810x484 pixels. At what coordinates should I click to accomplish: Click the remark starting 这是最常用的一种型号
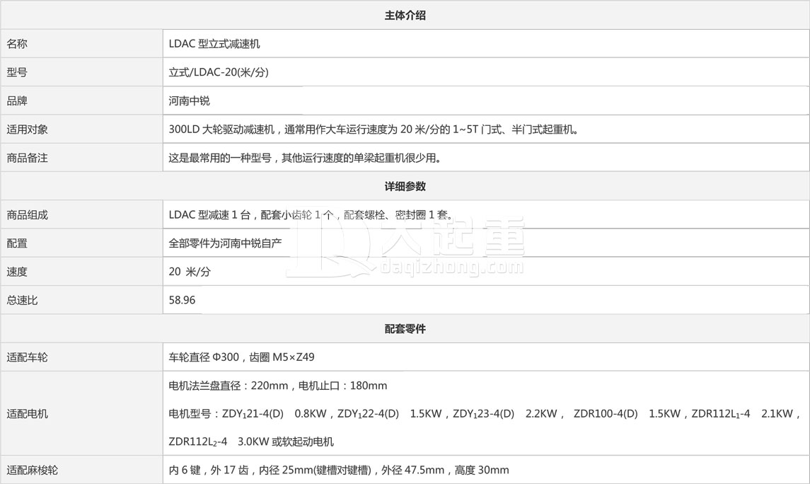coord(305,158)
